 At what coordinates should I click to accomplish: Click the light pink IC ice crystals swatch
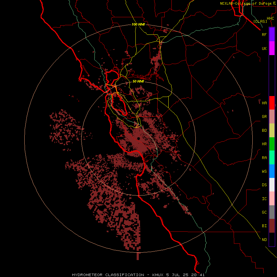point(272,199)
